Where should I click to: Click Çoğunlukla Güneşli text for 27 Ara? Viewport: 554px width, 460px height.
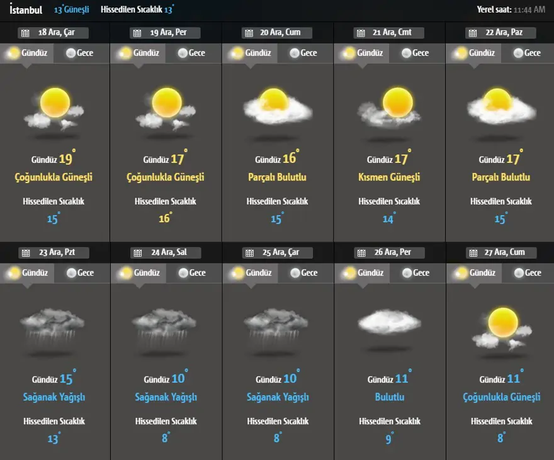pyautogui.click(x=501, y=398)
